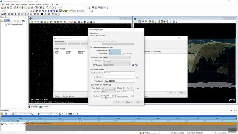This screenshot has width=238, height=134.
Task: Open the TSPI Mapping dropdown
Action: 117,65
